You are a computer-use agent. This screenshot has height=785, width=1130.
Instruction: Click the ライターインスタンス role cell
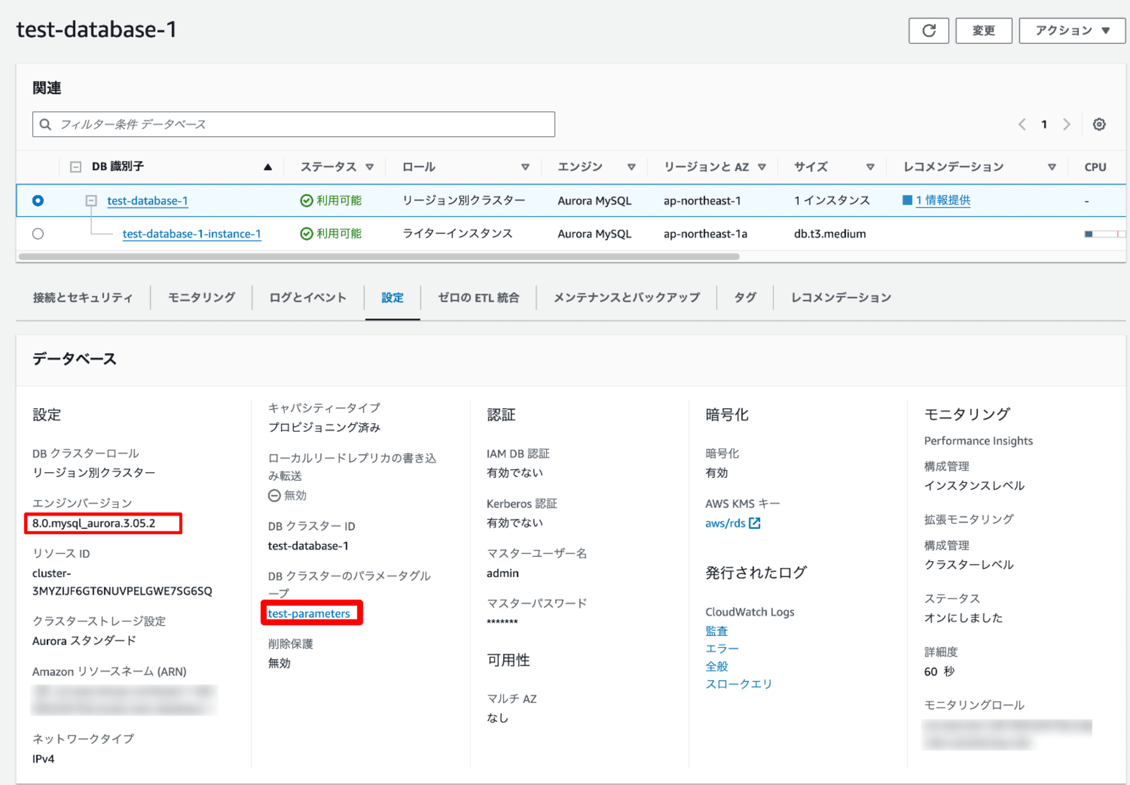pos(458,233)
